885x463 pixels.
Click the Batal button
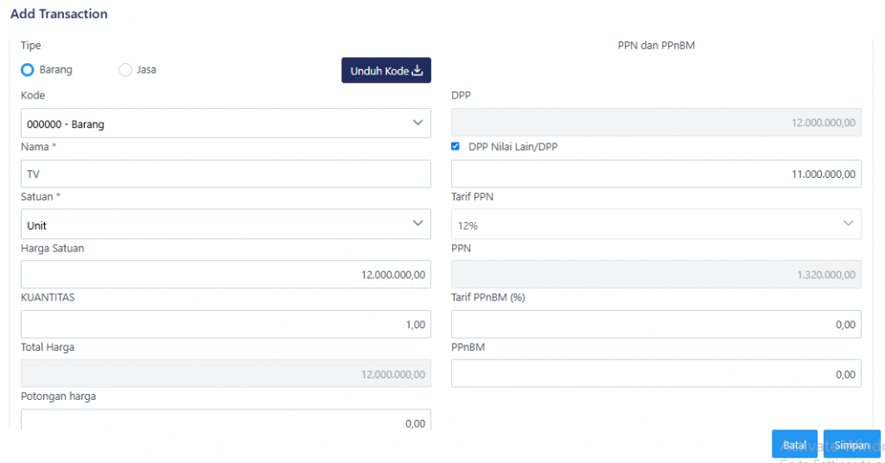[793, 445]
